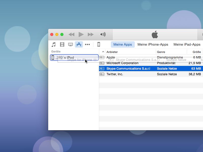Image resolution: width=203 pixels, height=152 pixels.
Task: Switch to Meine iPhone-Apps tab
Action: point(153,45)
